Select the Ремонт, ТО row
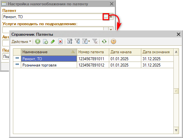Screen dimensions: 183x138 (x=93, y=59)
